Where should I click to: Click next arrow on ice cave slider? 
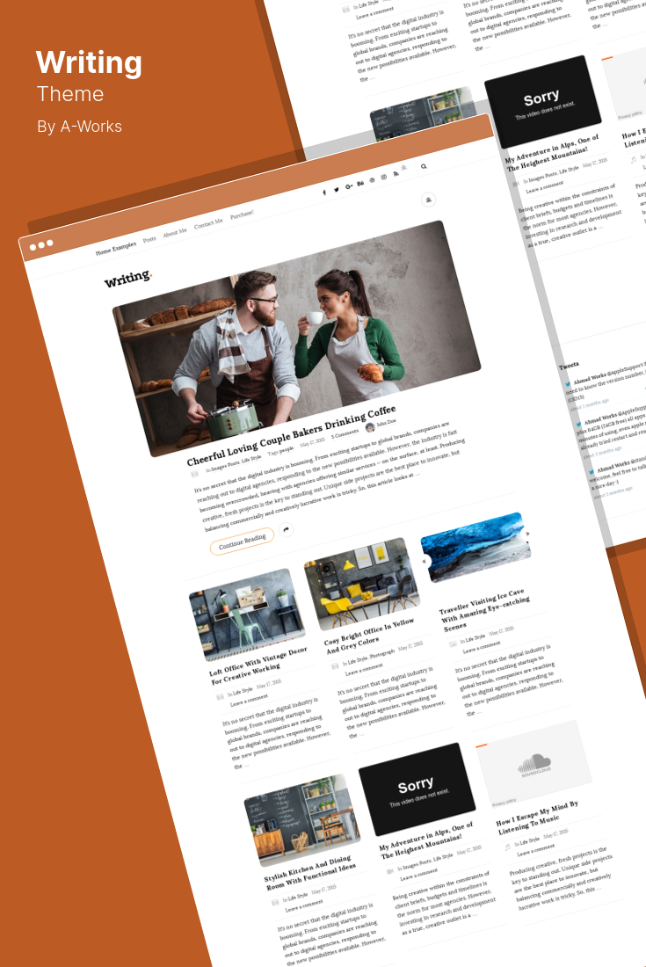tap(527, 534)
